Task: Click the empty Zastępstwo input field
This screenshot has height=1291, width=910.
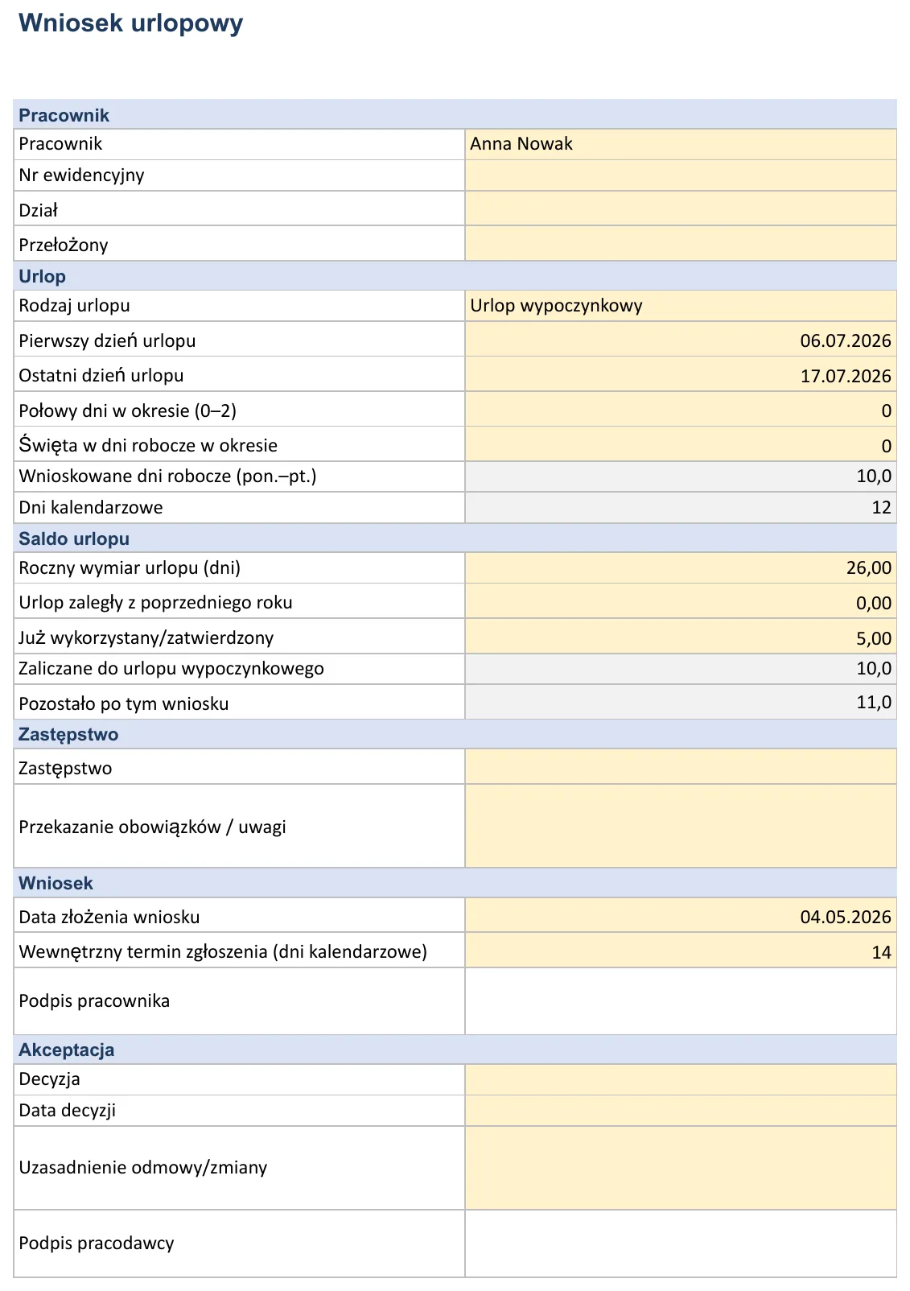Action: 681,767
